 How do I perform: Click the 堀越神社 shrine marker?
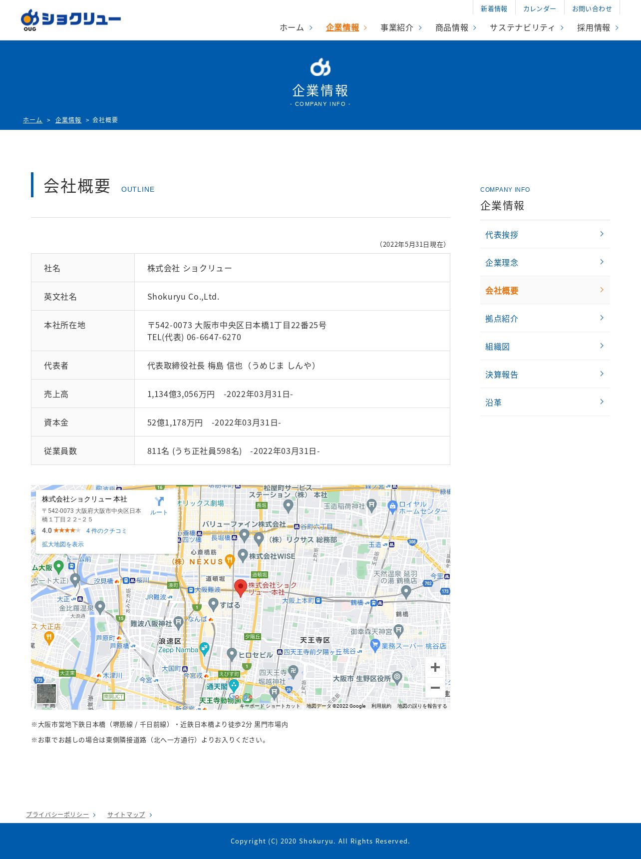[x=274, y=692]
